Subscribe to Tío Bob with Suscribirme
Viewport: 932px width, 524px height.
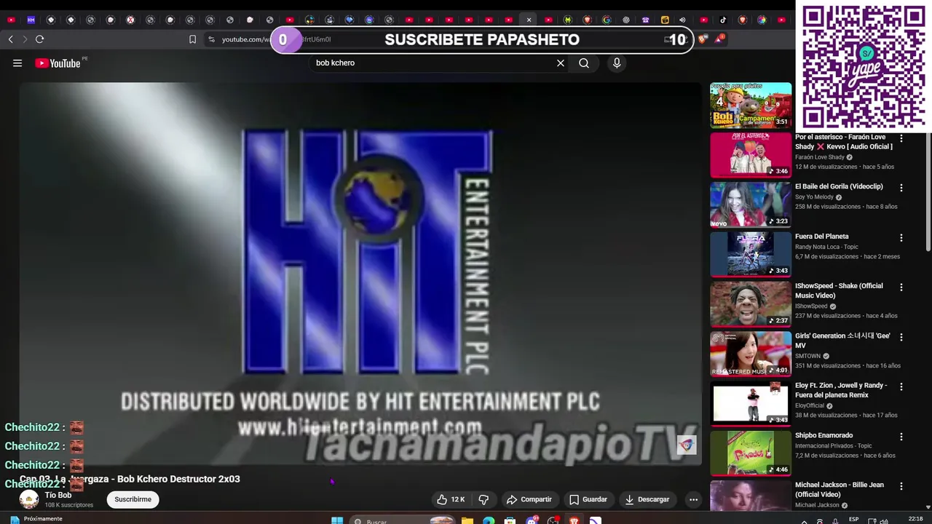coord(133,499)
